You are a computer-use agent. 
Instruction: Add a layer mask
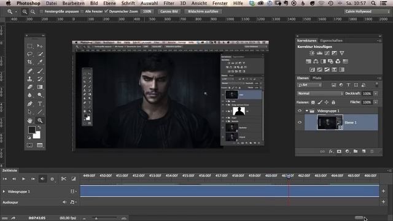coord(339,152)
